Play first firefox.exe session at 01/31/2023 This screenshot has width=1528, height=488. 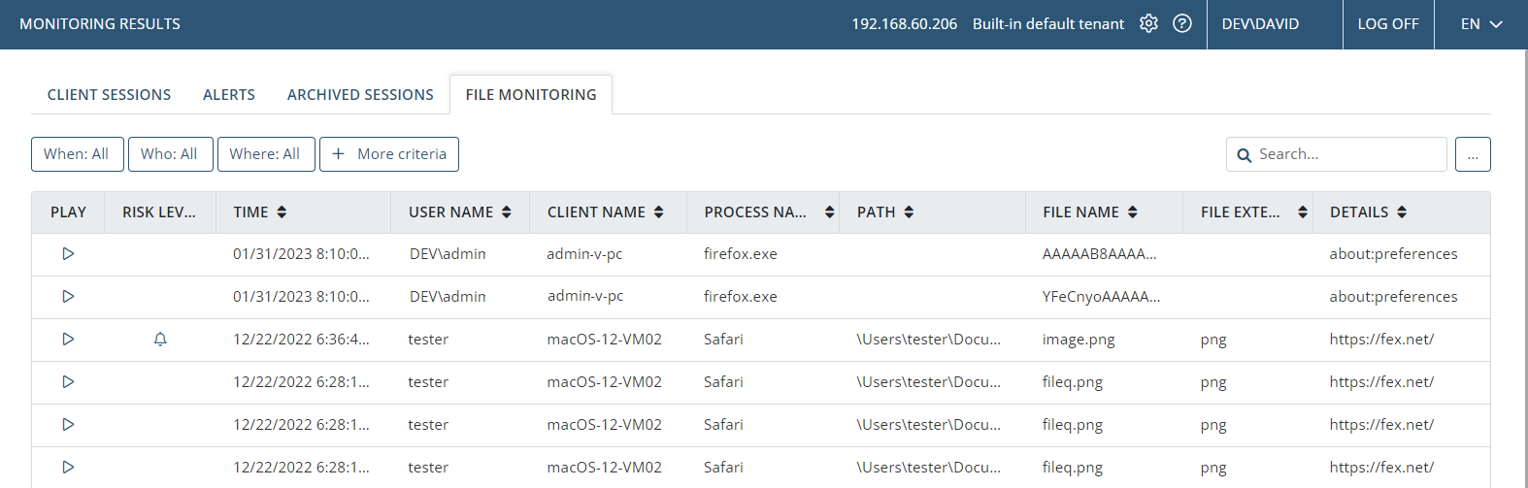(68, 253)
